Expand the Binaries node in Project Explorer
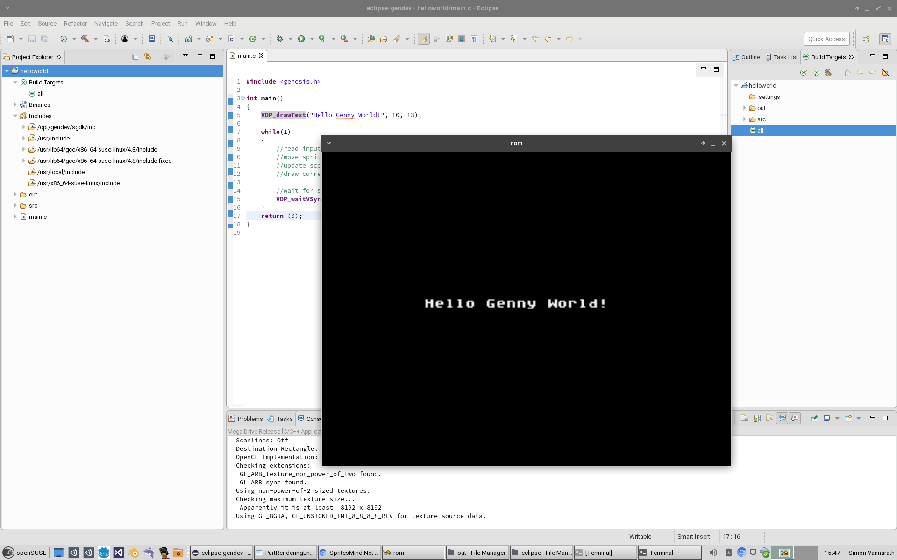The image size is (897, 560). click(15, 105)
